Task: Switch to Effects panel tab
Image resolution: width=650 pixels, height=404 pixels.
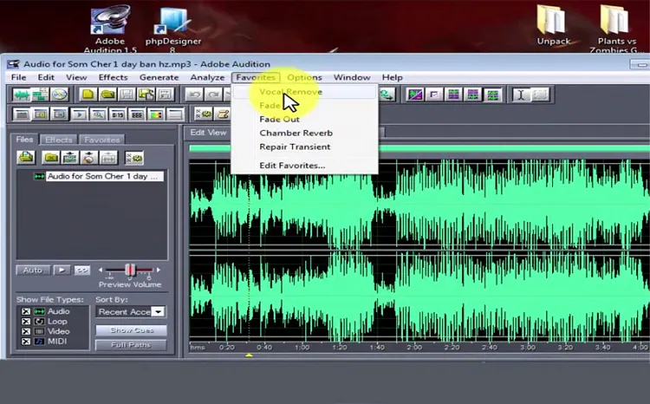Action: [59, 140]
